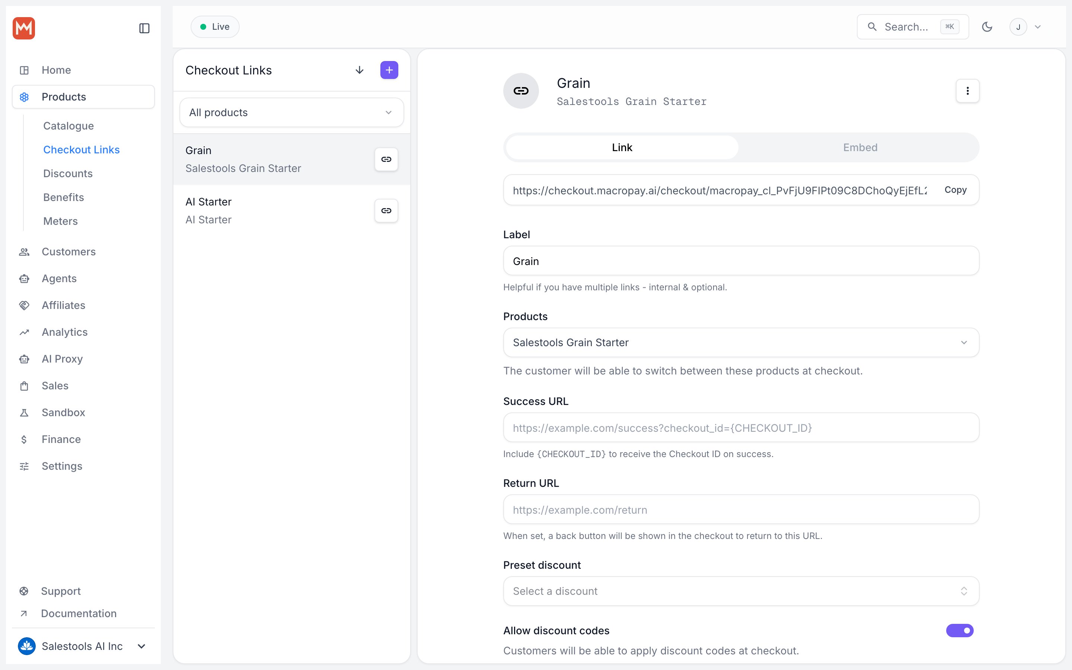Switch to the Embed tab
This screenshot has width=1072, height=670.
point(860,147)
